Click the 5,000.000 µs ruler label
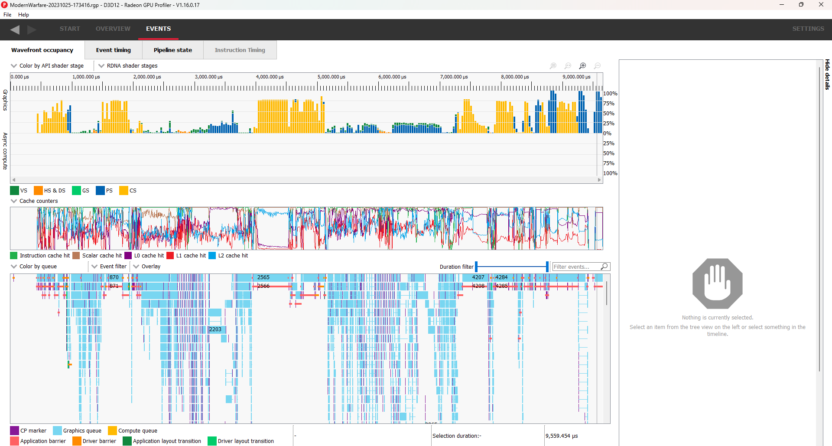The image size is (832, 446). [331, 77]
